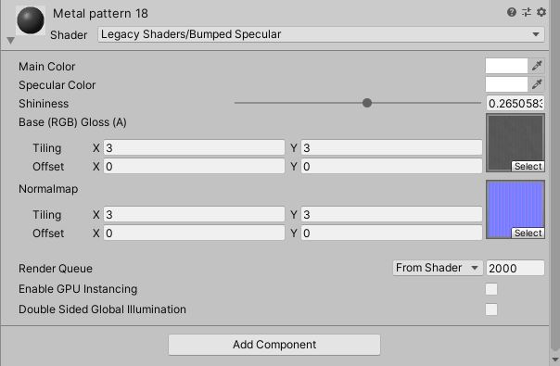560x366 pixels.
Task: Enable GPU Instancing checkbox
Action: [491, 289]
